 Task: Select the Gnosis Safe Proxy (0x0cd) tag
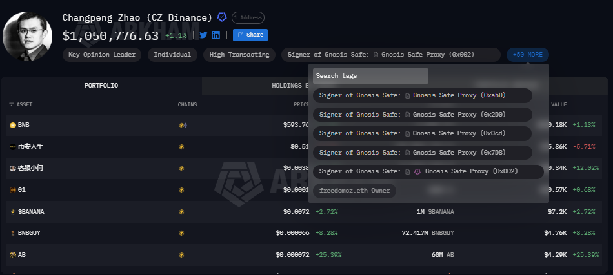click(x=423, y=133)
